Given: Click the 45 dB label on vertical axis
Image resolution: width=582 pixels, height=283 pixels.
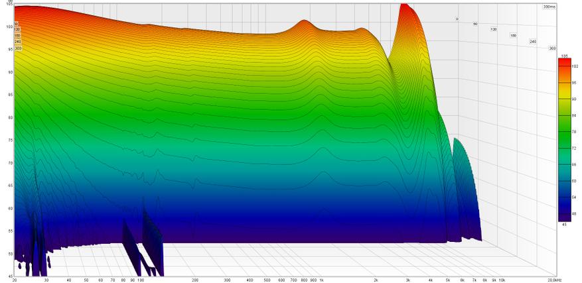Looking at the screenshot, I should pos(9,276).
